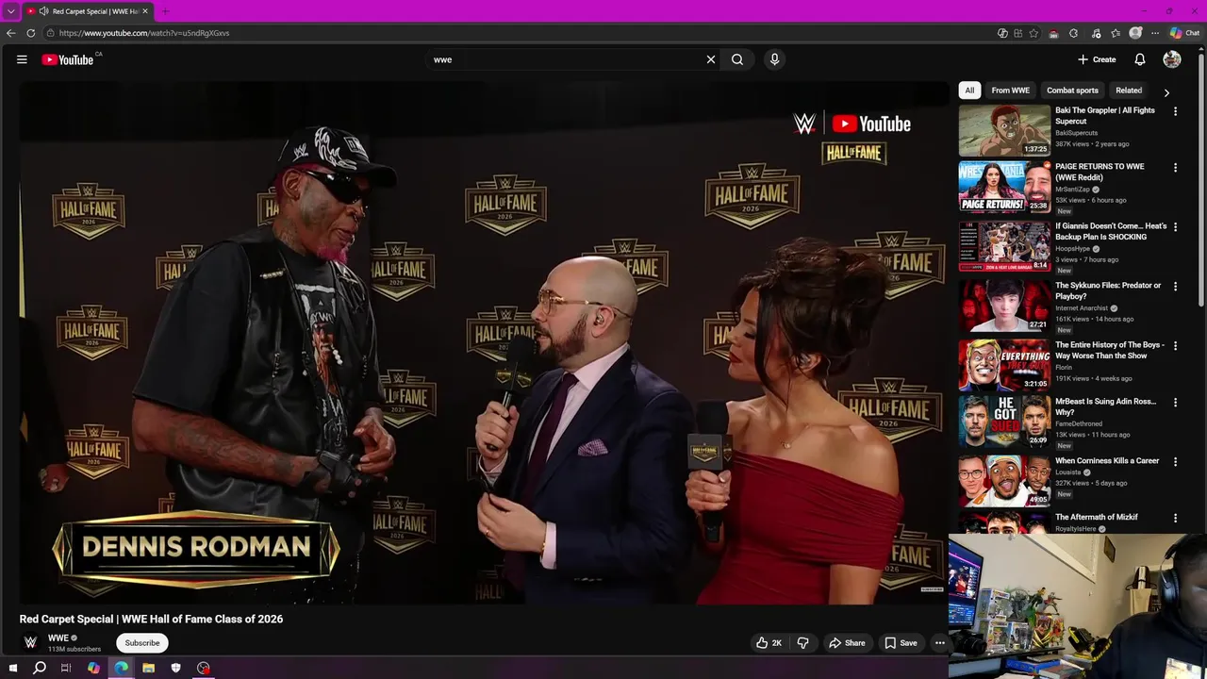Open a new tab with the plus button

[166, 11]
